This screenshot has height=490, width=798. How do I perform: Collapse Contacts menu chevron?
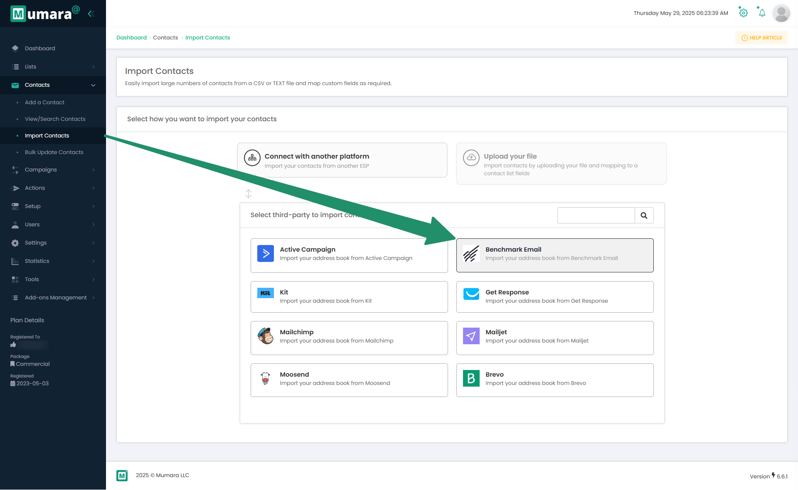click(94, 85)
